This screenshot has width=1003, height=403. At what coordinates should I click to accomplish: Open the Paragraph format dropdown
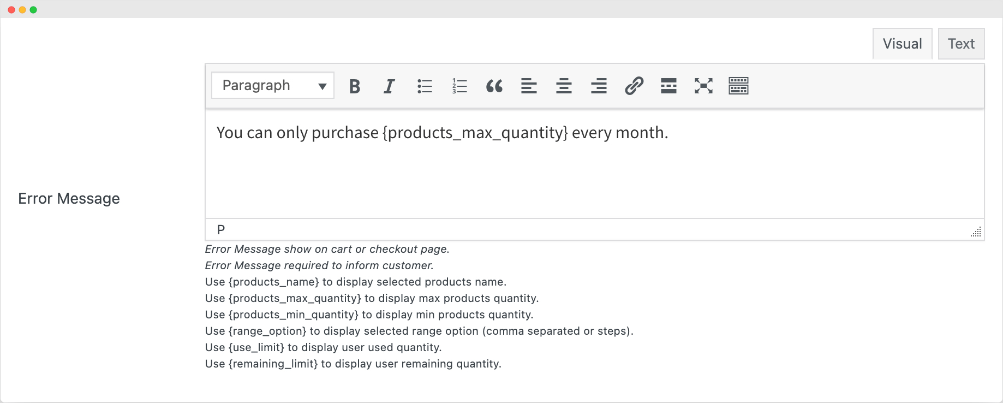click(x=273, y=86)
